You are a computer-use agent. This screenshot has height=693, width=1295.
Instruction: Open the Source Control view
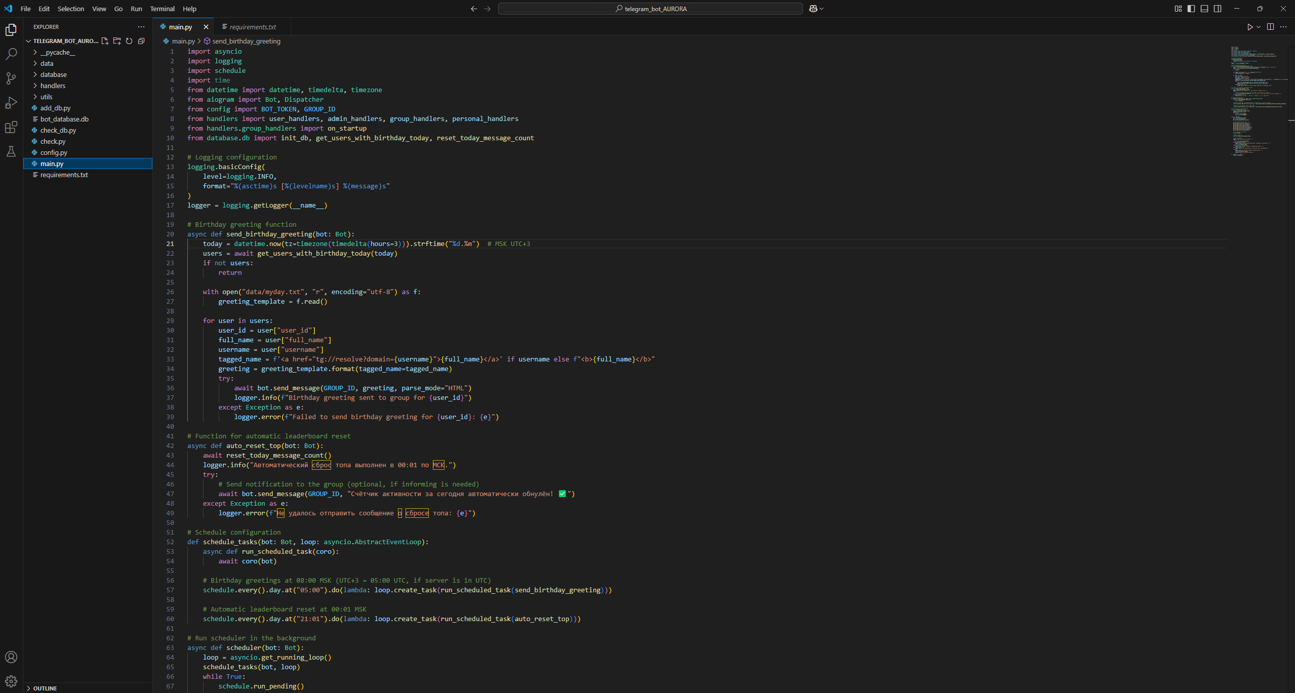(x=11, y=78)
